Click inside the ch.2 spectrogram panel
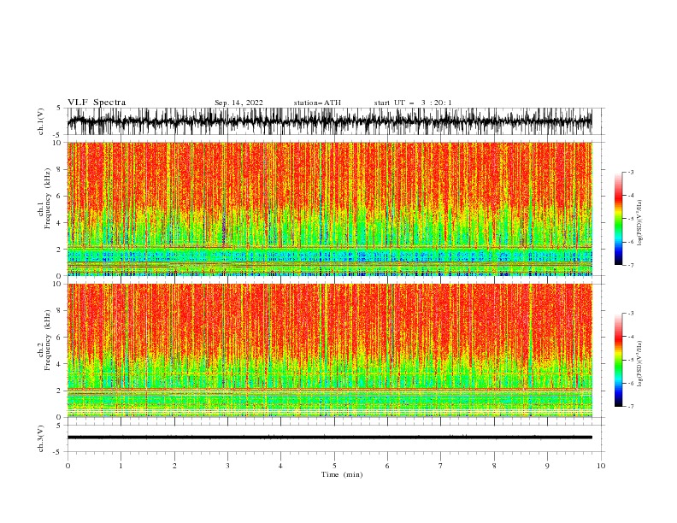This screenshot has height=523, width=677. click(330, 350)
